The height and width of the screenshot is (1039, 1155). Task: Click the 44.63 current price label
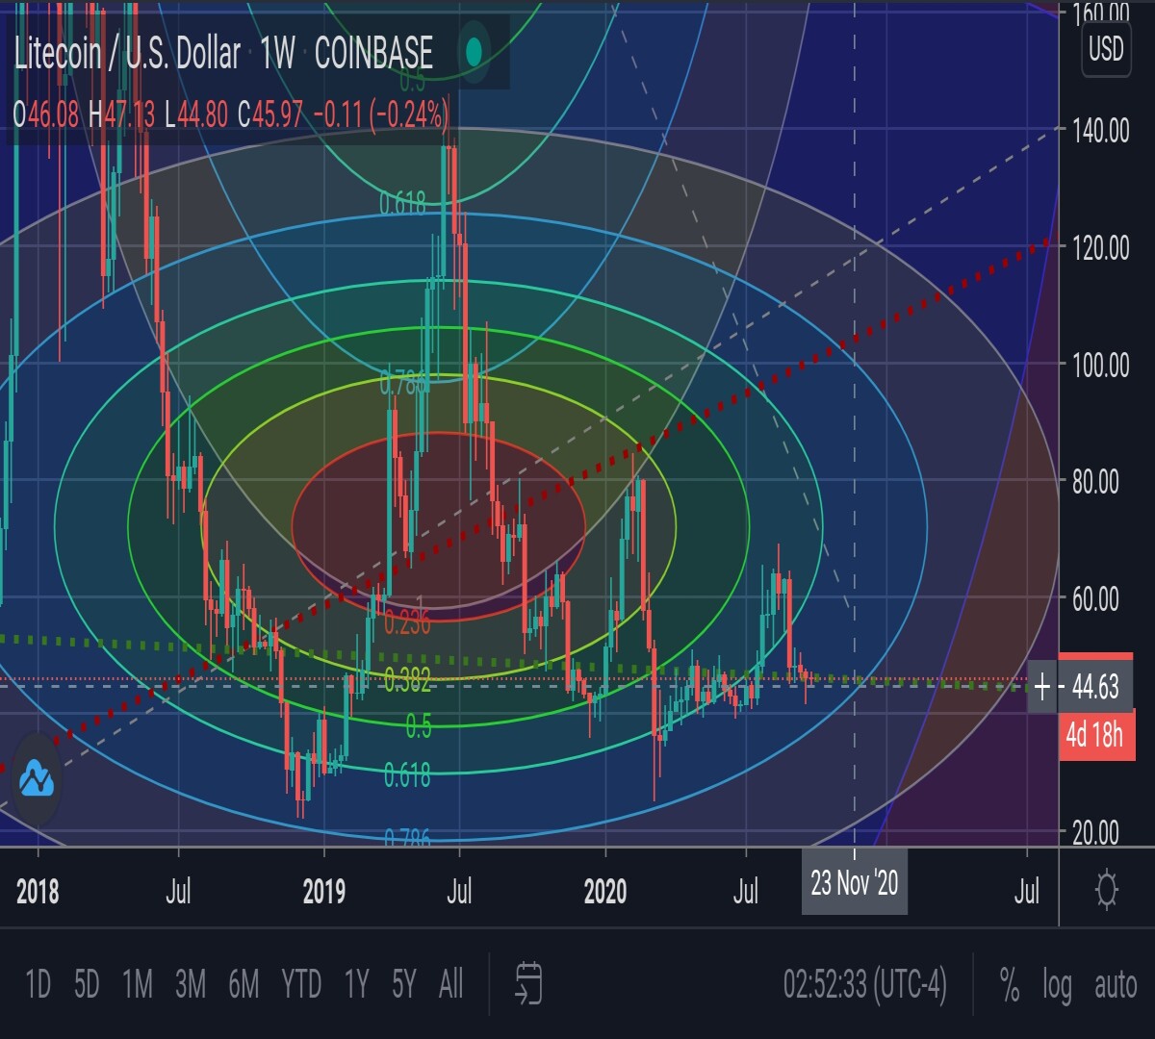tap(1094, 687)
